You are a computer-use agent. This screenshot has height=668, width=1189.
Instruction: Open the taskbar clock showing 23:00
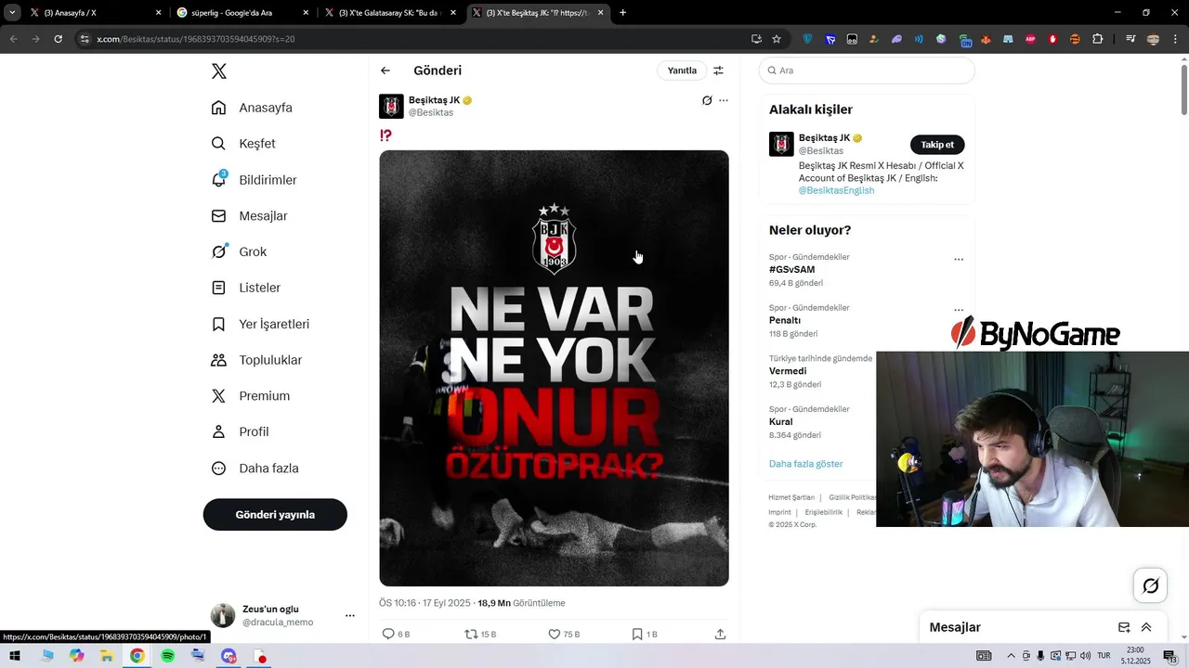(x=1135, y=656)
